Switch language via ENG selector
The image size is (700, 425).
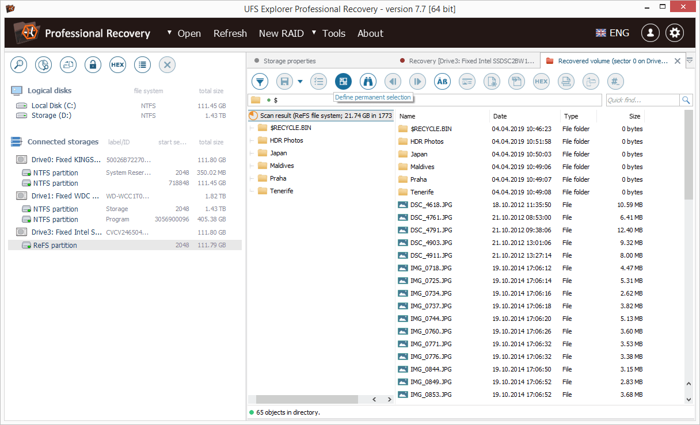tap(612, 33)
